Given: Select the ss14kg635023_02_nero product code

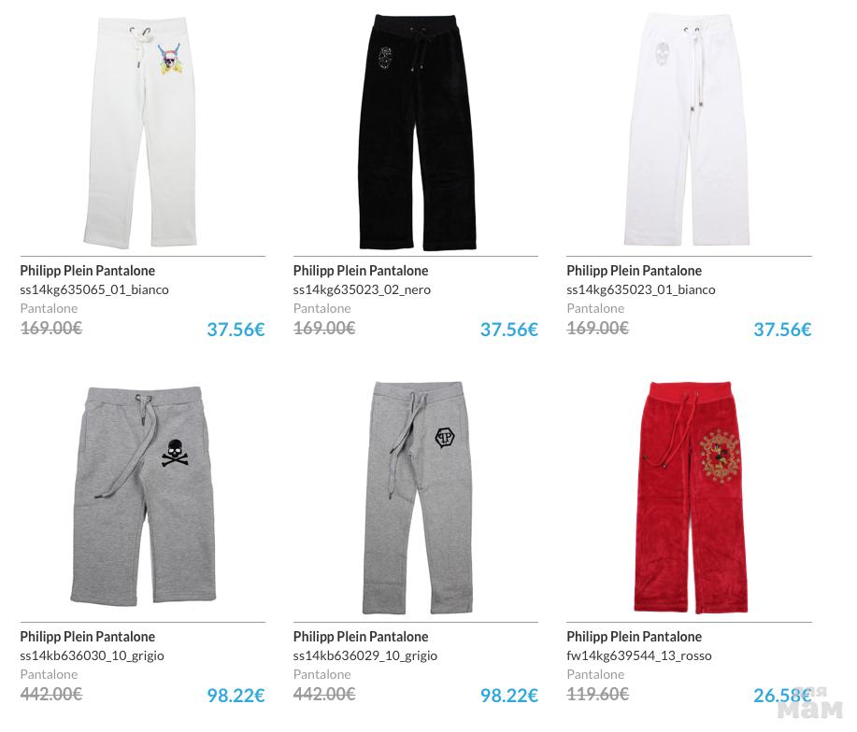Looking at the screenshot, I should click(x=362, y=289).
